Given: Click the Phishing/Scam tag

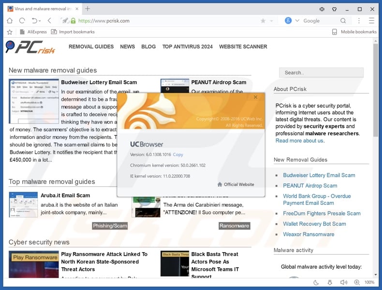Looking at the screenshot, I should pos(110,226).
